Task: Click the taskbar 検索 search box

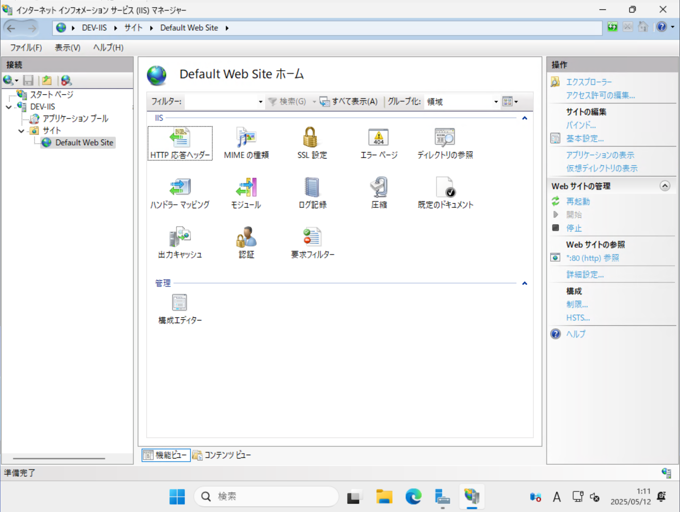Action: click(266, 496)
